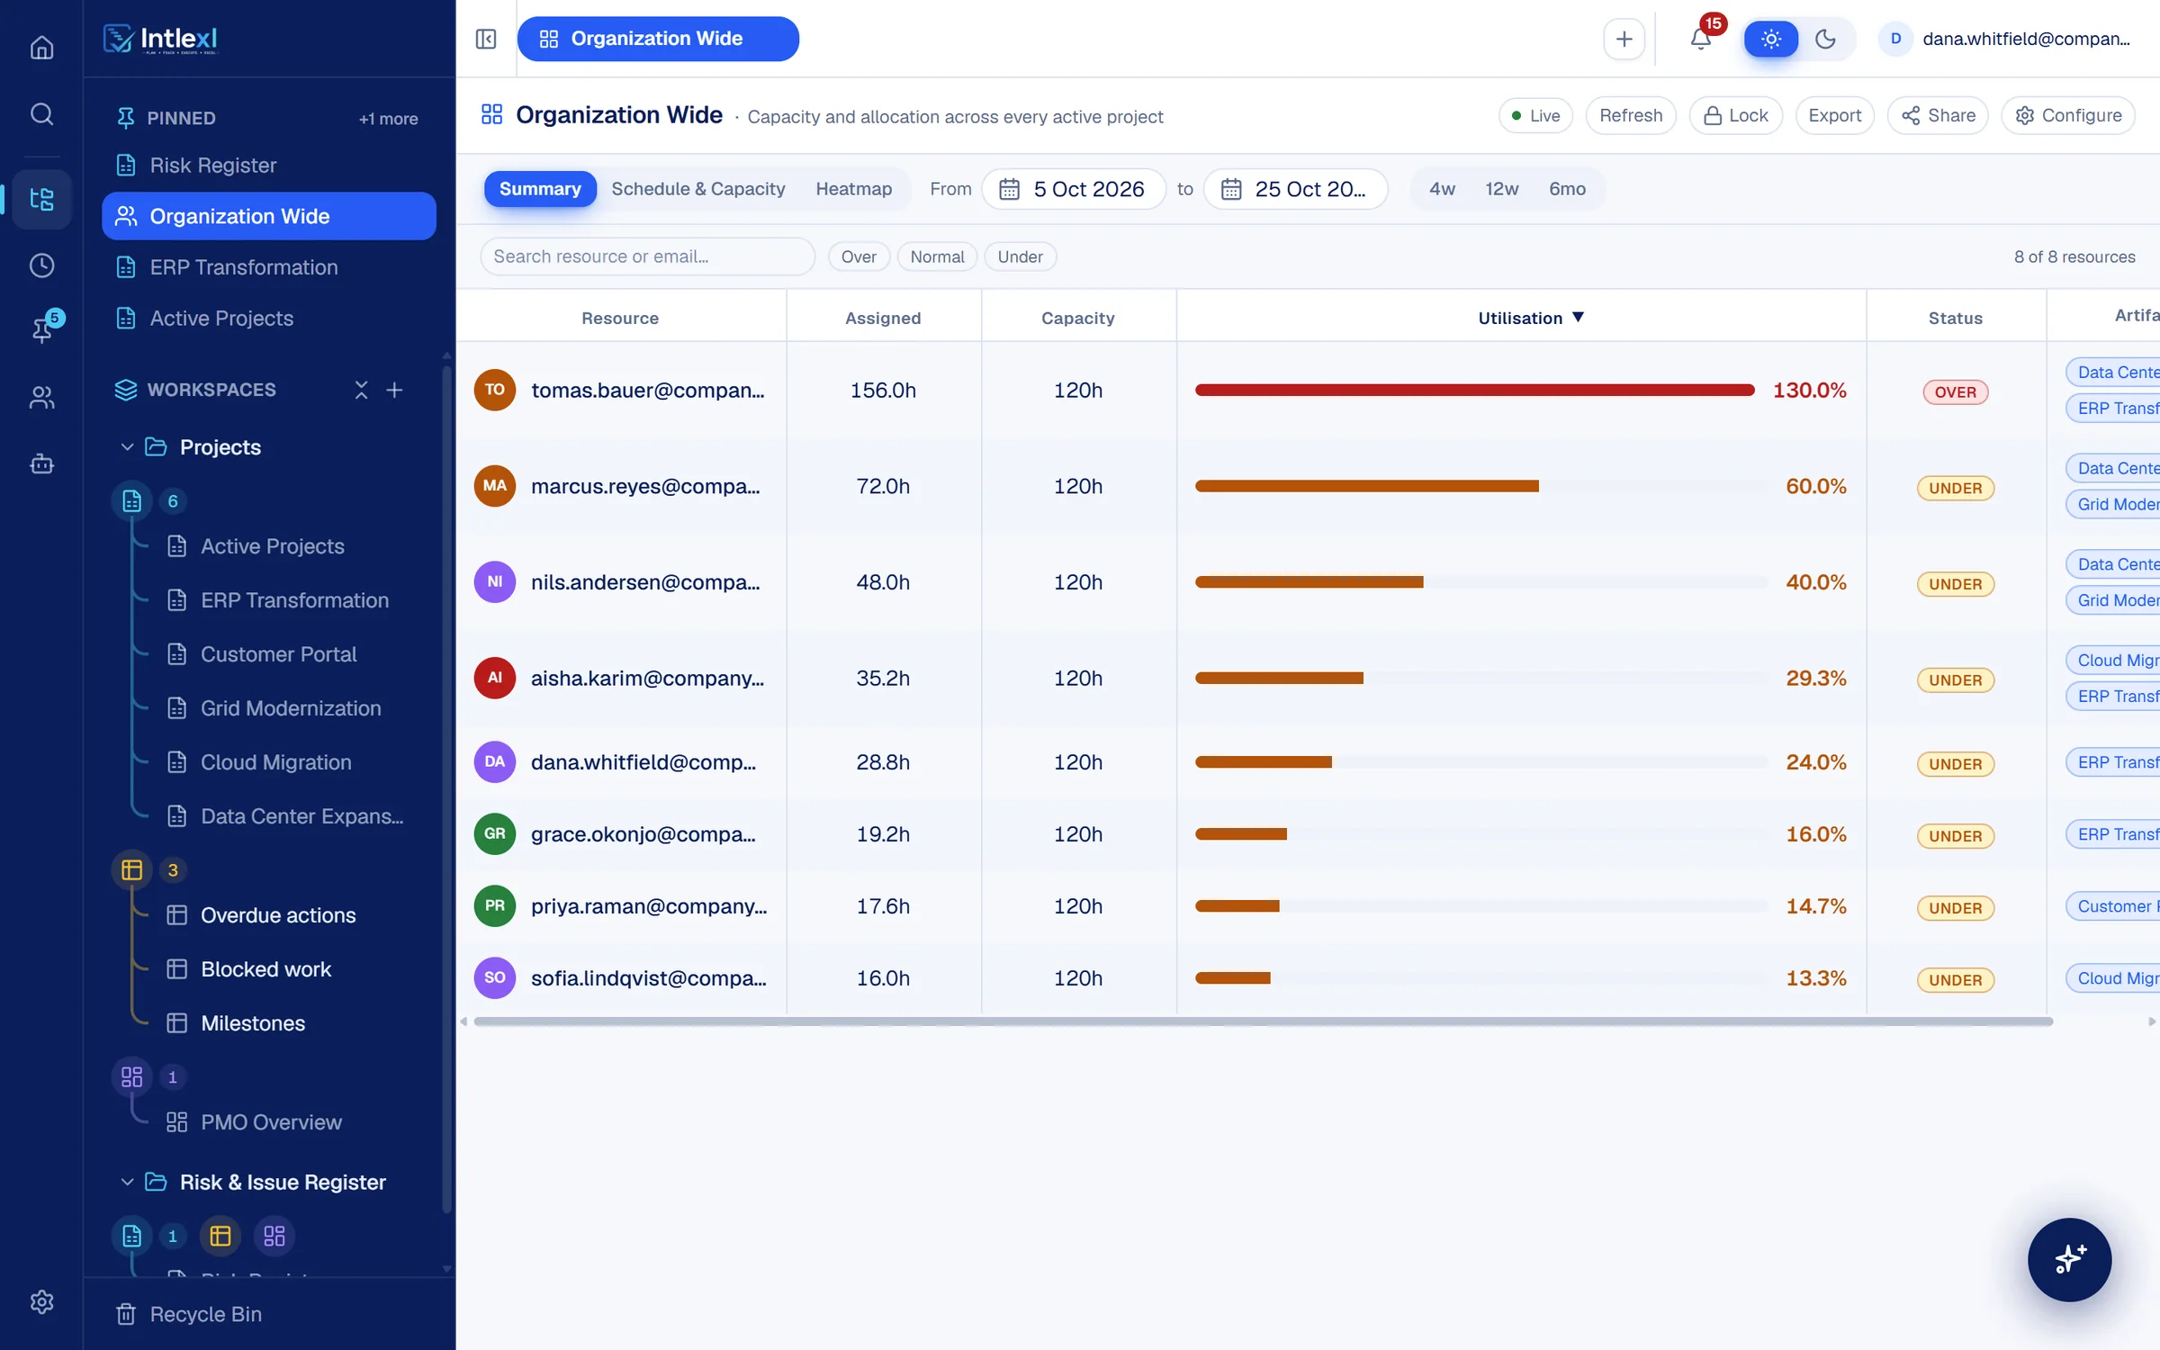Image resolution: width=2160 pixels, height=1350 pixels.
Task: Open the bot assistant icon in rail
Action: pos(41,464)
